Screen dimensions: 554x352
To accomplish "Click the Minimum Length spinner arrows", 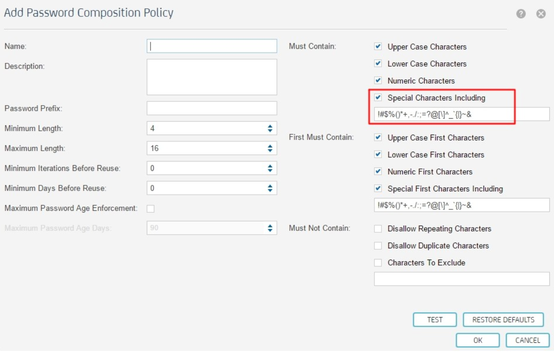I will tap(270, 128).
